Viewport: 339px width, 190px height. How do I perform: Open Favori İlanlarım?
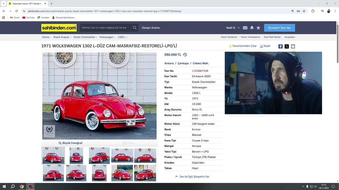(229, 37)
